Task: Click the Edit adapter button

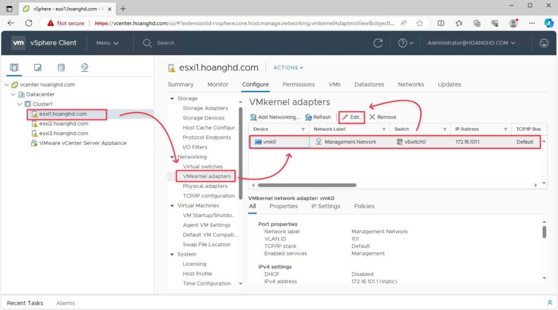Action: 352,117
